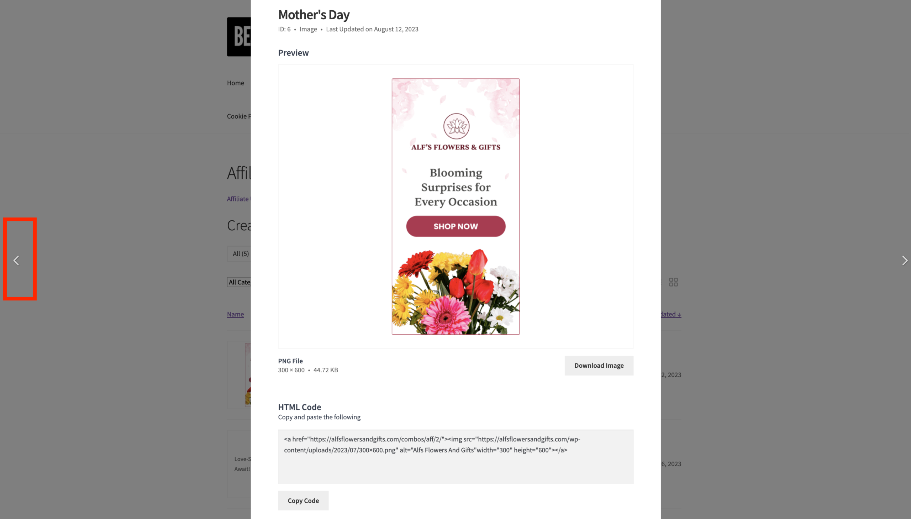911x519 pixels.
Task: Click the flower bouquet in the preview
Action: point(456,292)
